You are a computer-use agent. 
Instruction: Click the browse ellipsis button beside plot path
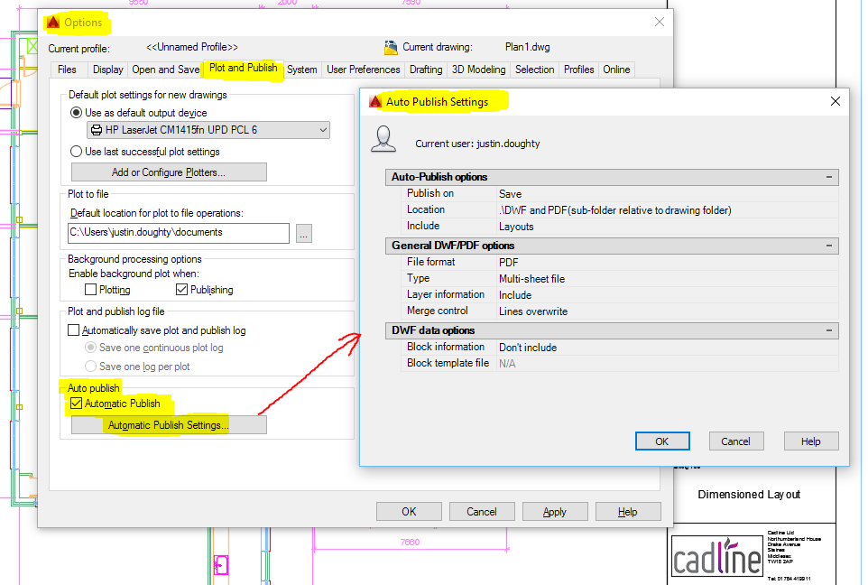(x=304, y=233)
